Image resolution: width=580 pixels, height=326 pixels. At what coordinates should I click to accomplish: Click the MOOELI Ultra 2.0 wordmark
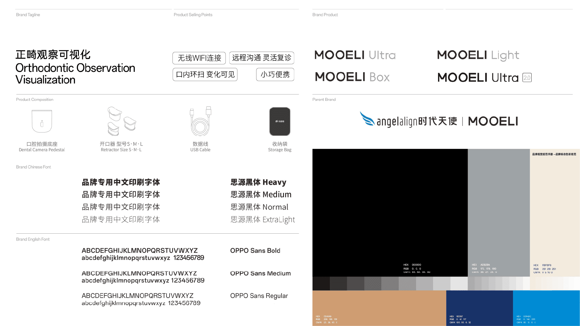(x=485, y=78)
